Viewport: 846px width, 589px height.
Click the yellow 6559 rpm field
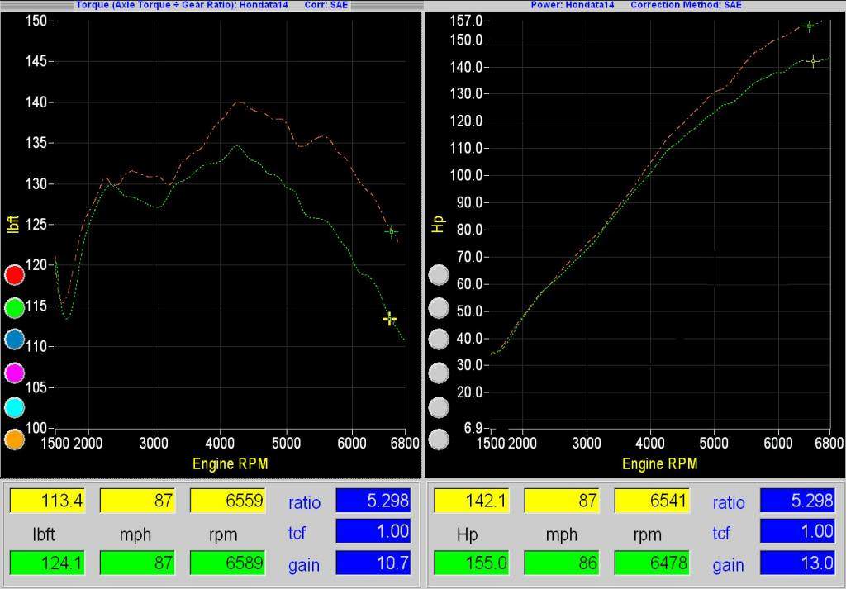pos(227,501)
